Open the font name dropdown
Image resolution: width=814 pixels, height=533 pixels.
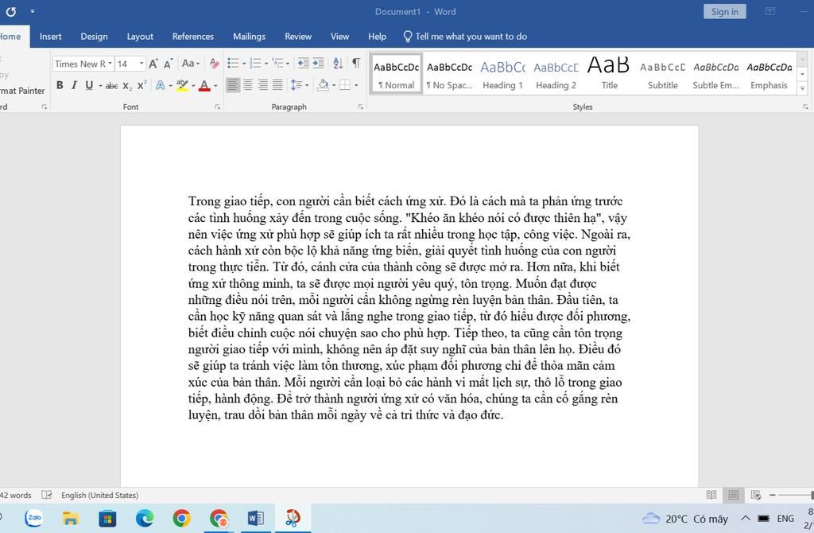point(110,64)
